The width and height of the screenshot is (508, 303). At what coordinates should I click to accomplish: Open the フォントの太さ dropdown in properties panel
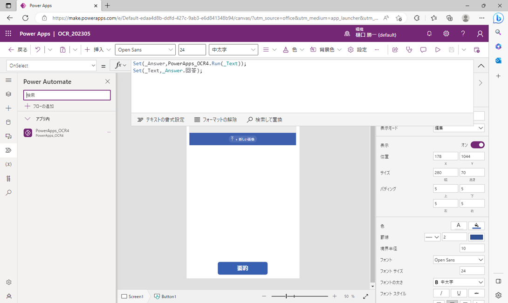[459, 282]
